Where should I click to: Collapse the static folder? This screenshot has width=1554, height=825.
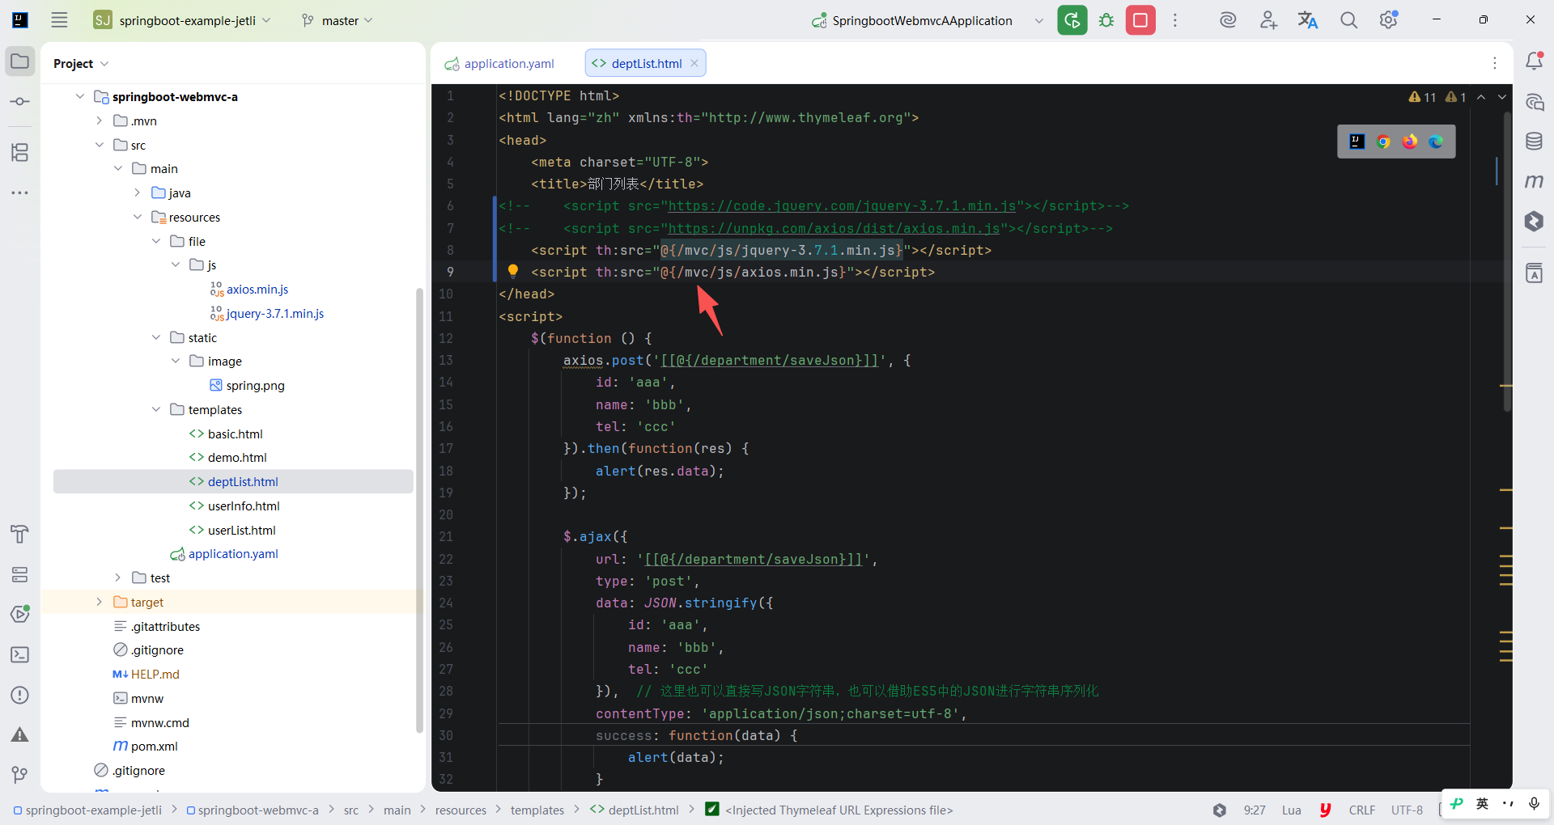156,337
